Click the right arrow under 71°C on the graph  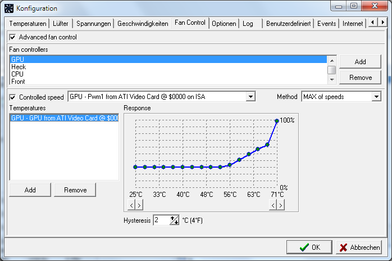tap(281, 205)
